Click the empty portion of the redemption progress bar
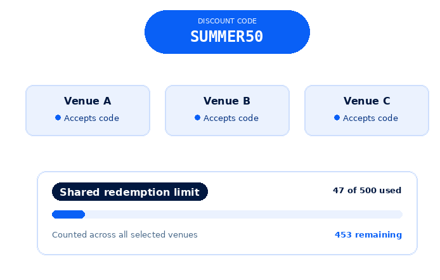 (x=243, y=214)
